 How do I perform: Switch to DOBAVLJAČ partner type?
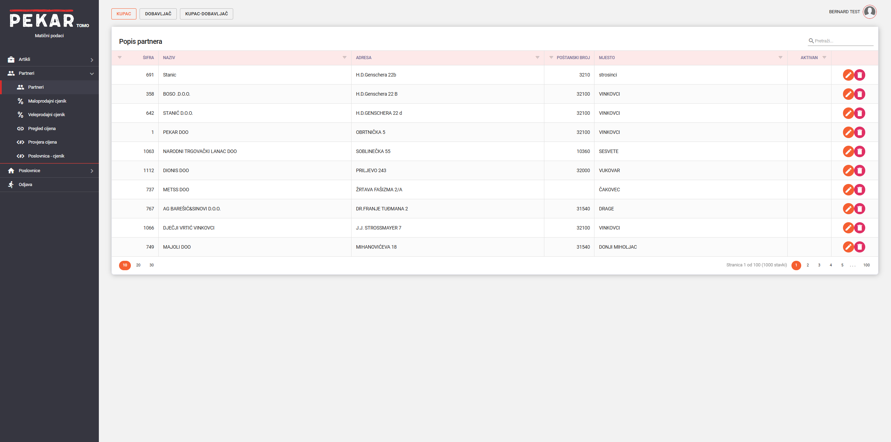click(158, 14)
